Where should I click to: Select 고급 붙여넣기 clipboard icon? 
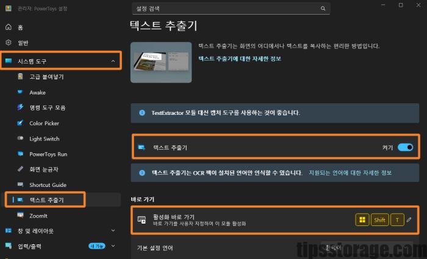pyautogui.click(x=20, y=76)
